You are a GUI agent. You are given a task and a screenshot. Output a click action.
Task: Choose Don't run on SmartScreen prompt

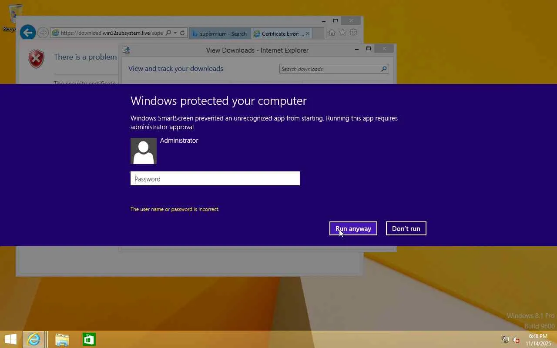click(x=406, y=228)
